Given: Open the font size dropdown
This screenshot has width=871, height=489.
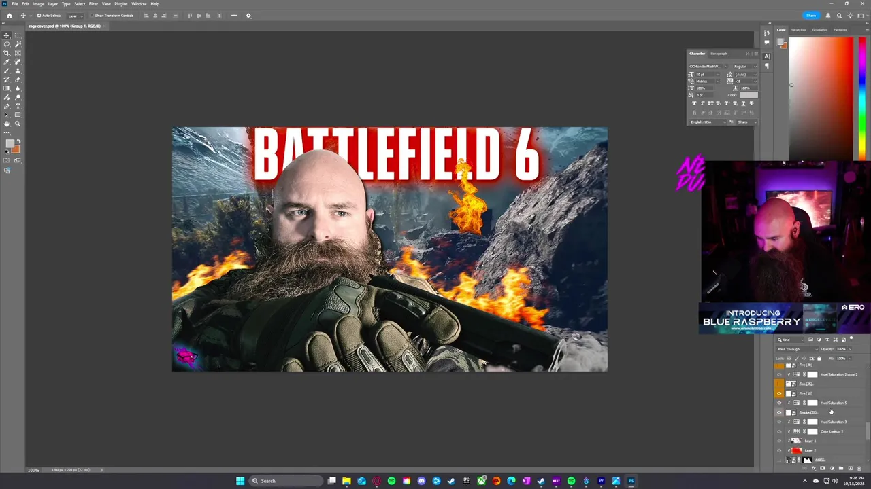Looking at the screenshot, I should [x=718, y=75].
